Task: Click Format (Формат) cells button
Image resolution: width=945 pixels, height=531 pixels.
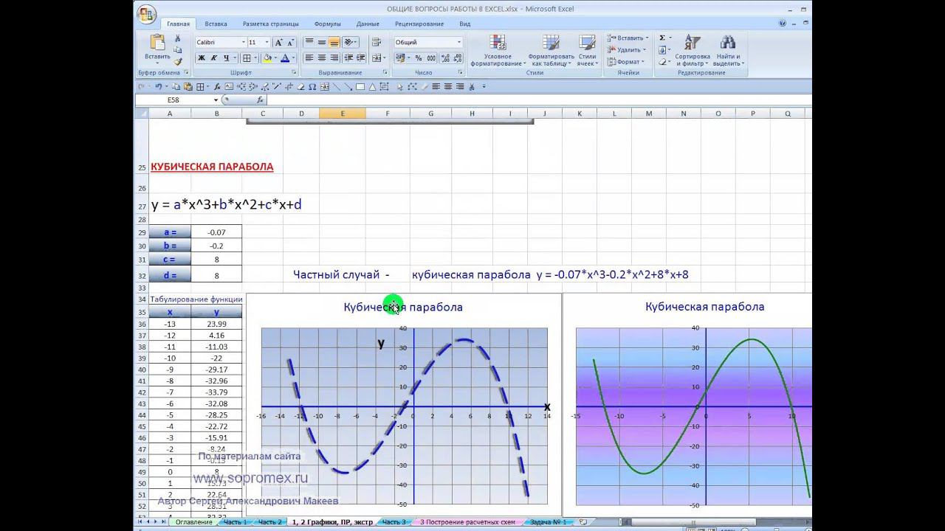Action: (628, 62)
